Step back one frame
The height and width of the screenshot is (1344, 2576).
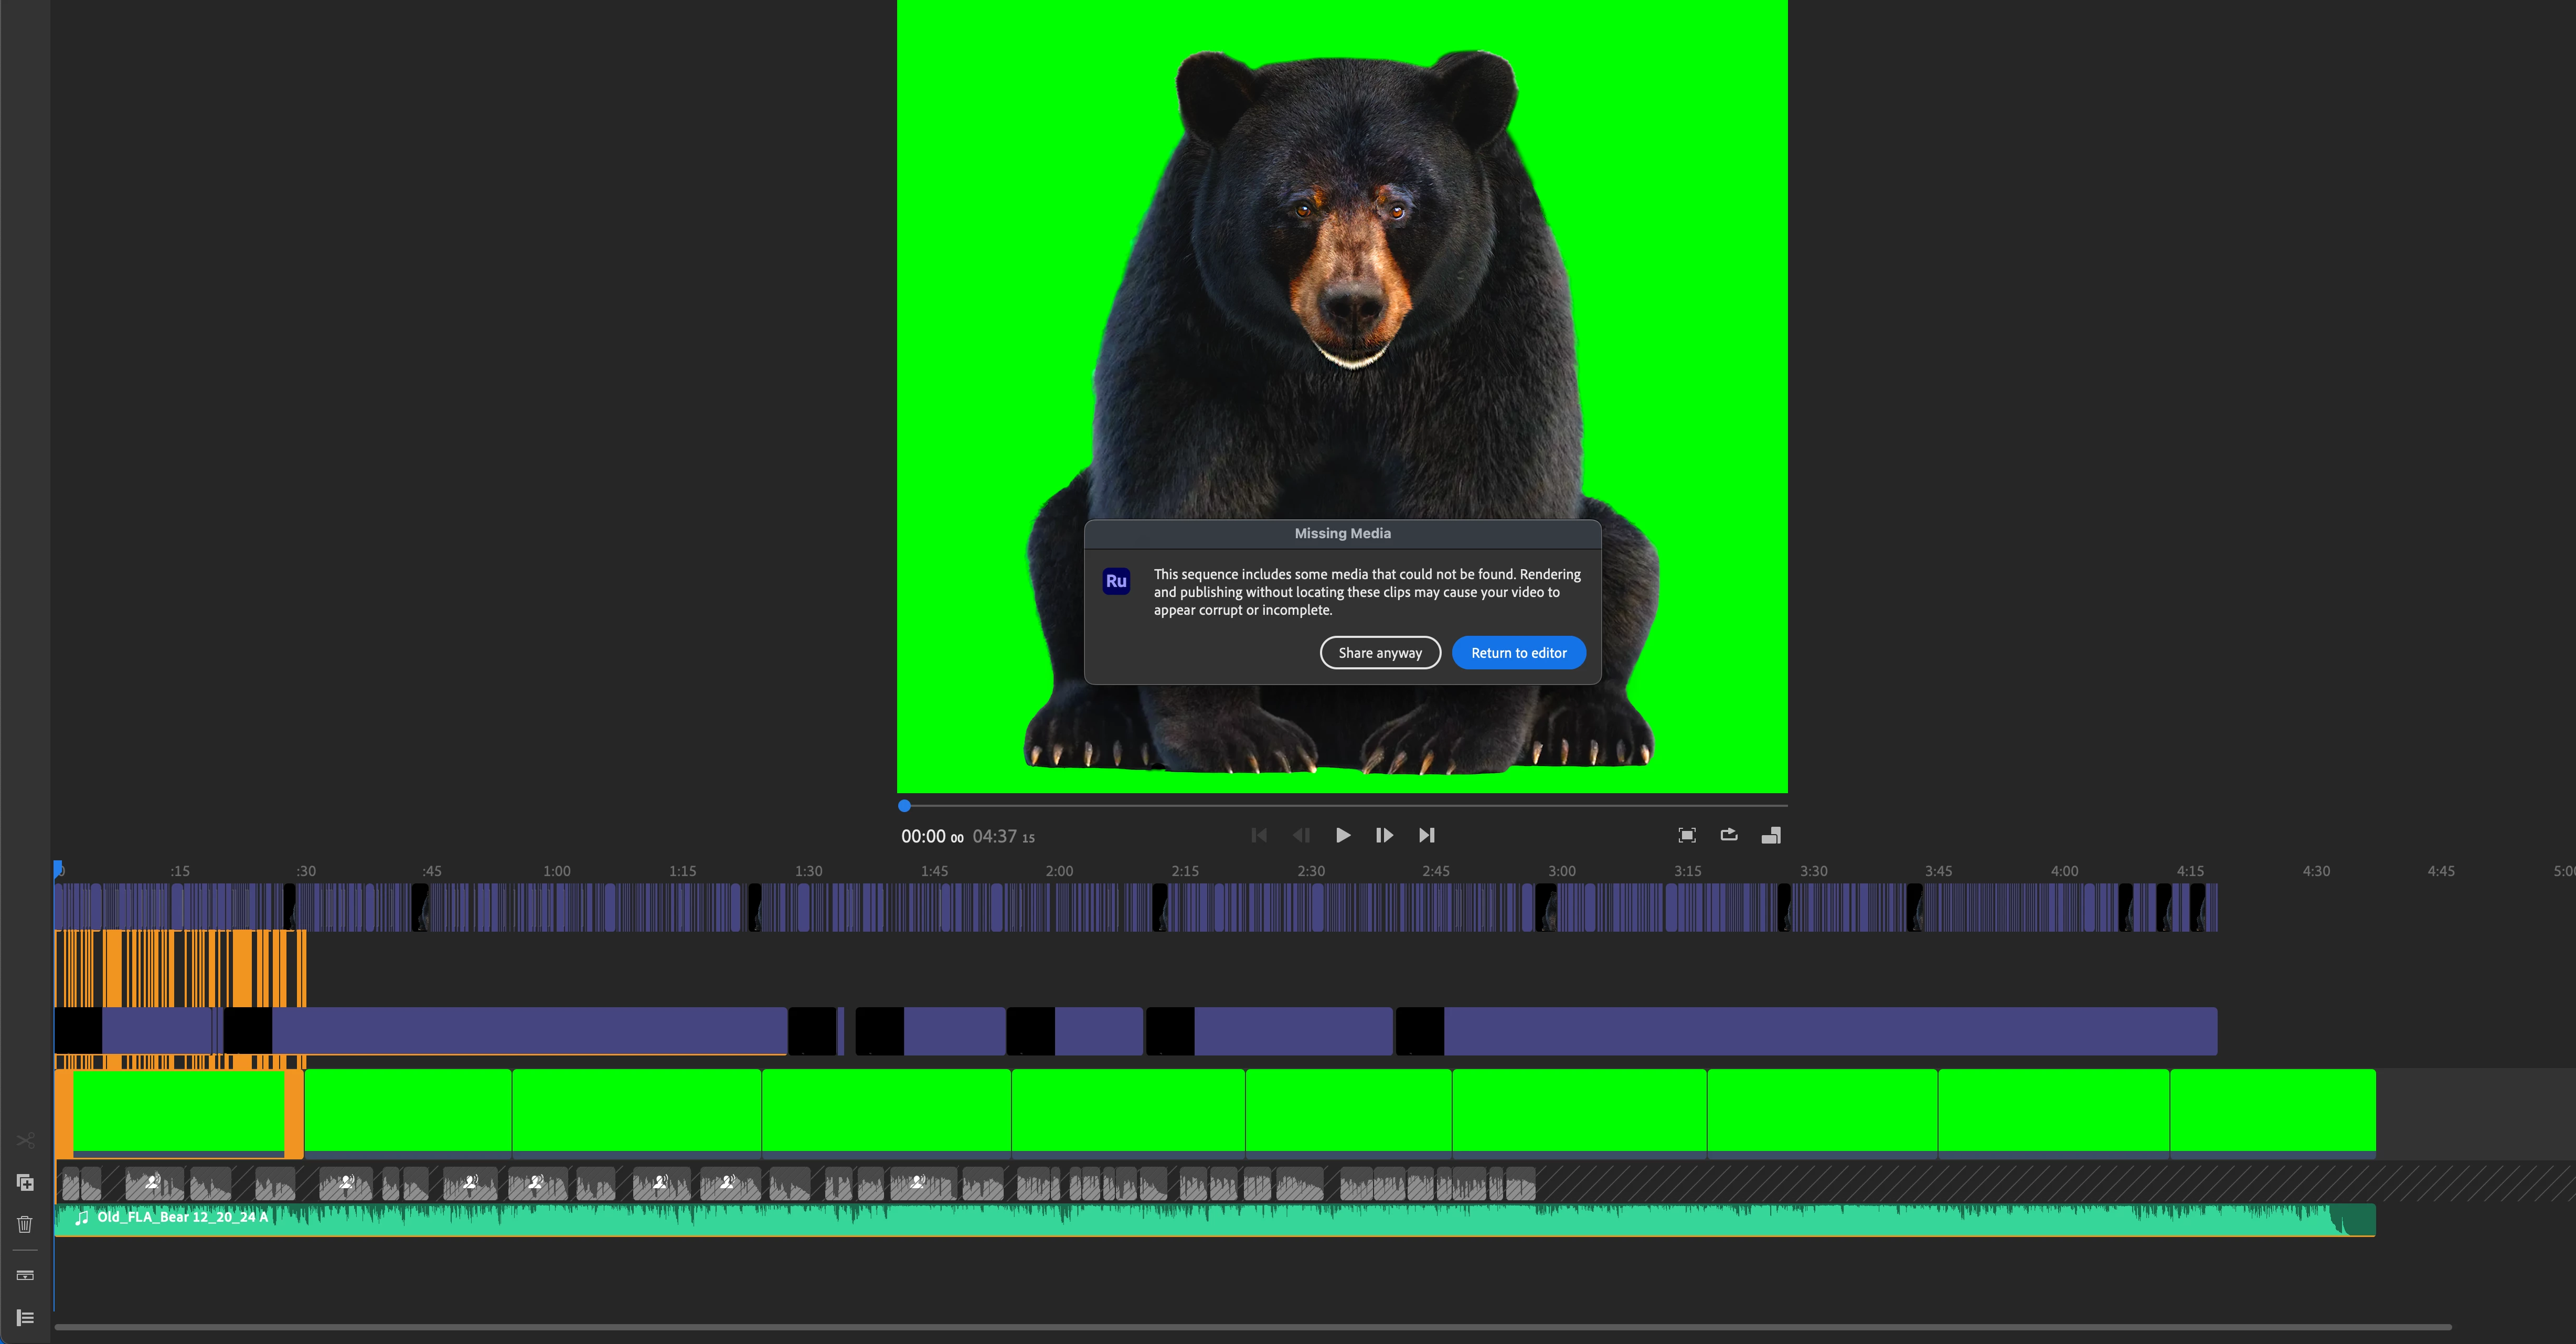(x=1301, y=835)
